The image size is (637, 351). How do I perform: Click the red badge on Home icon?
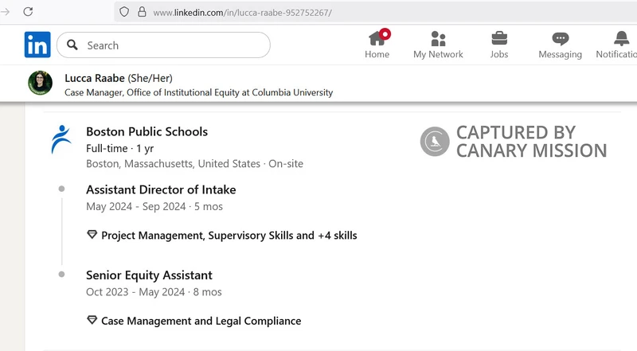[x=385, y=33]
